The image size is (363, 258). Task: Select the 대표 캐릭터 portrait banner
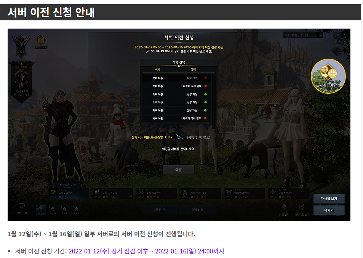(x=22, y=82)
